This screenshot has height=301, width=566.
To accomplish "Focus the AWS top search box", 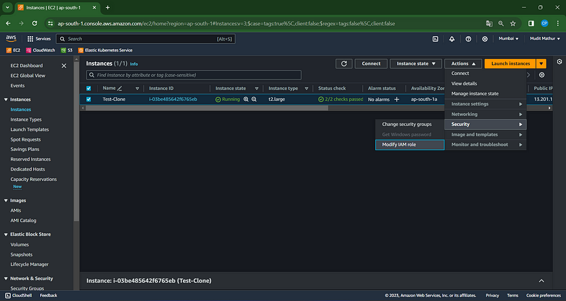I will 146,39.
